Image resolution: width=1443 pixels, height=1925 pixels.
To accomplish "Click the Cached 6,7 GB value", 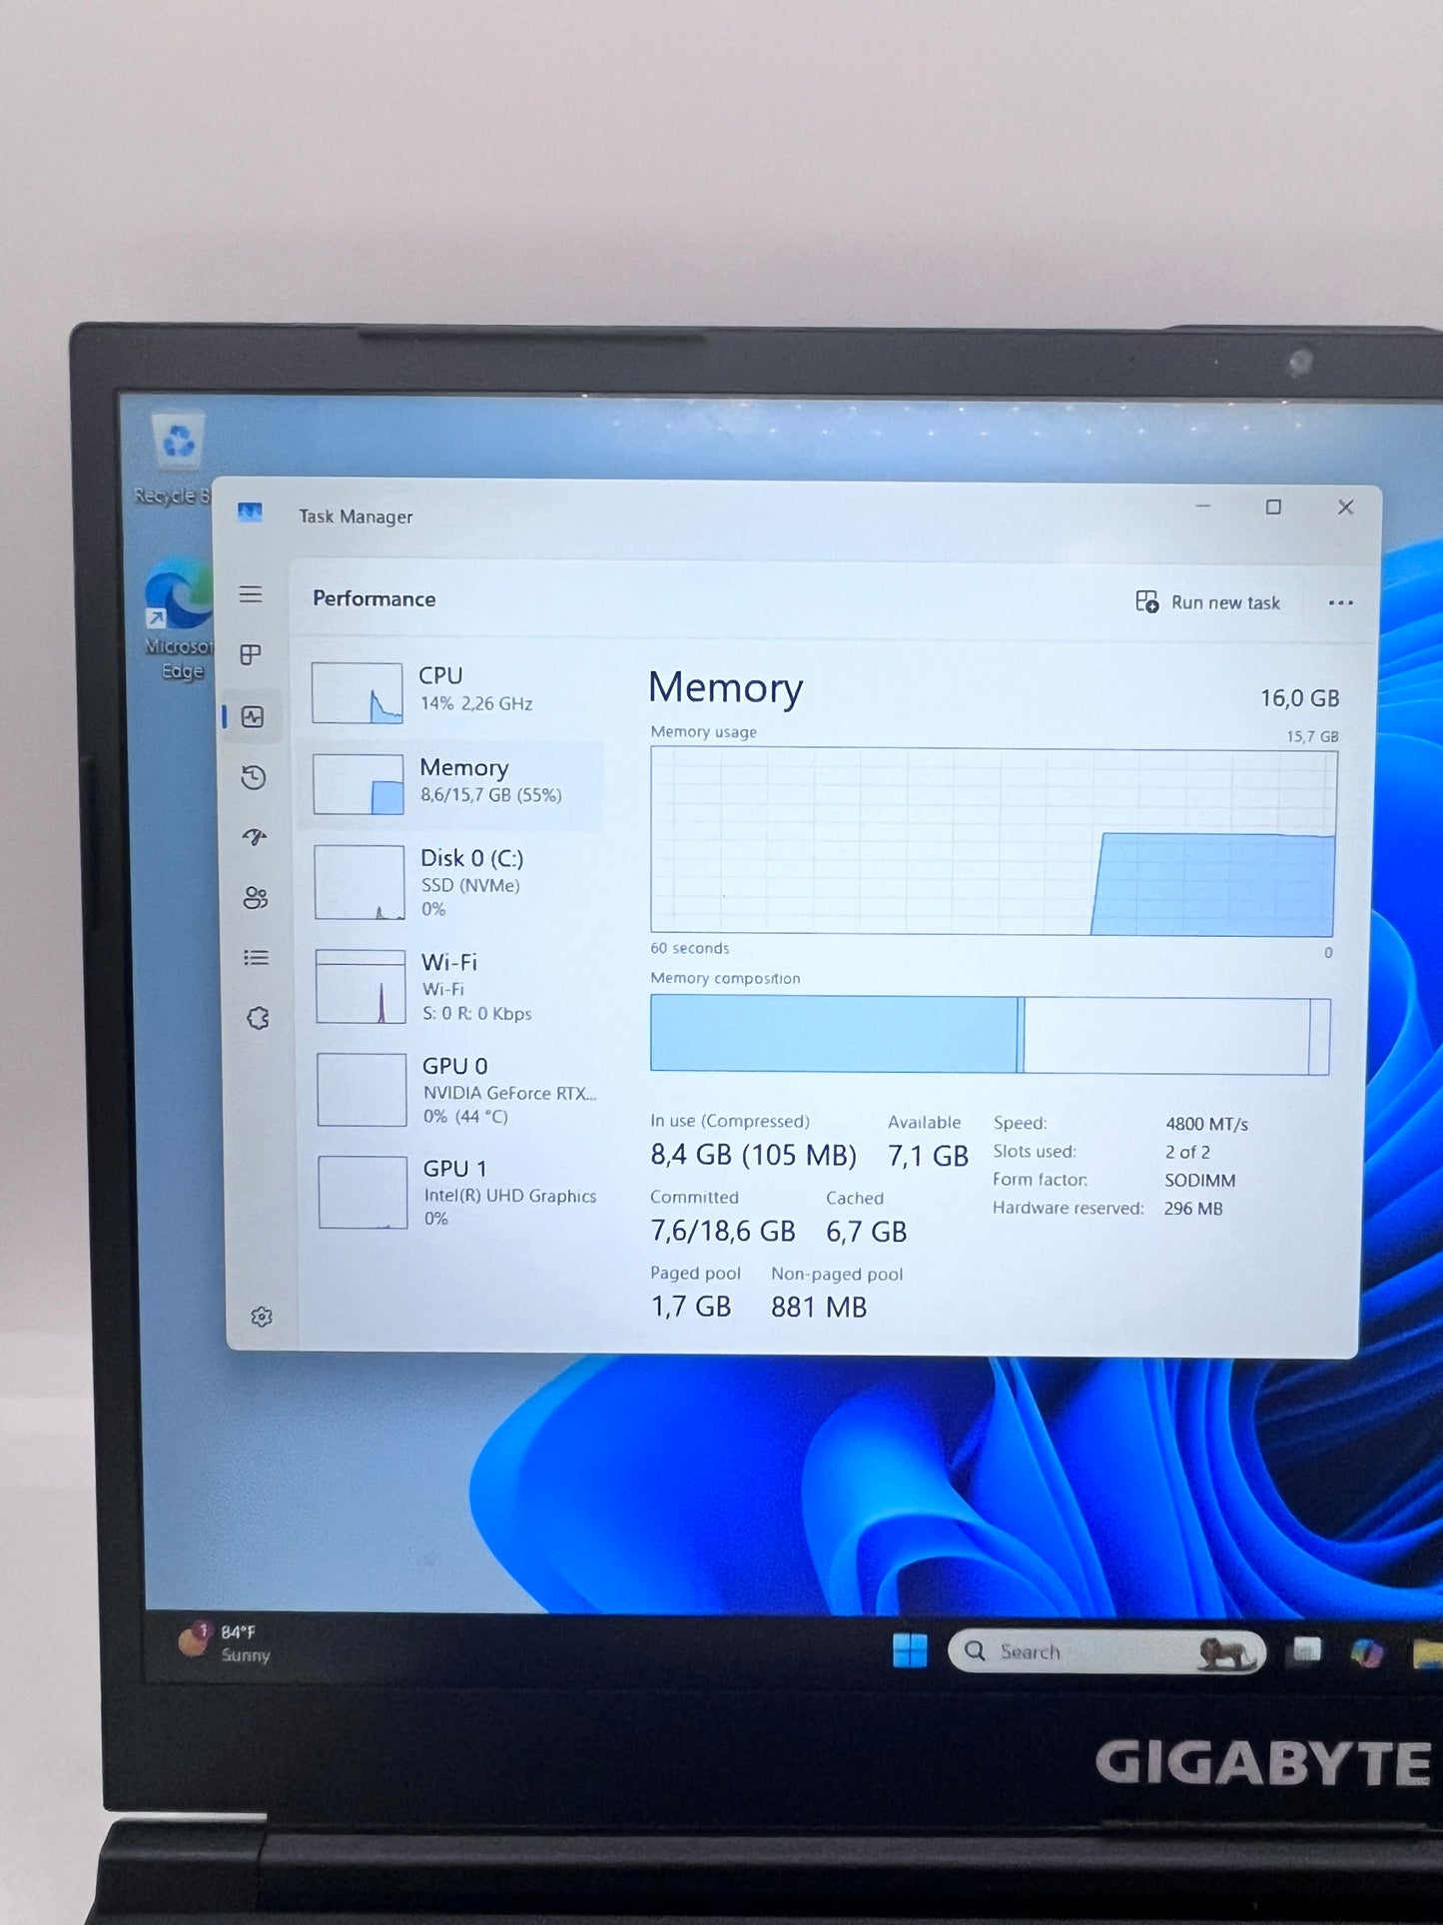I will (x=866, y=1232).
